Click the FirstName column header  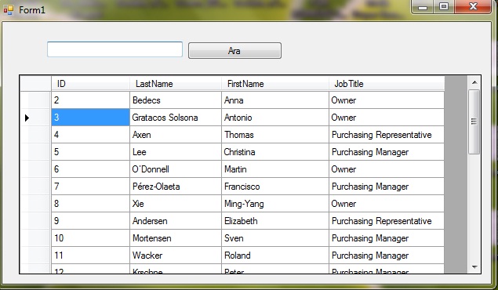pos(275,84)
